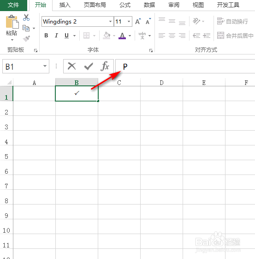Switch to 开发工具 Developer tab
The image size is (255, 259).
[x=228, y=5]
